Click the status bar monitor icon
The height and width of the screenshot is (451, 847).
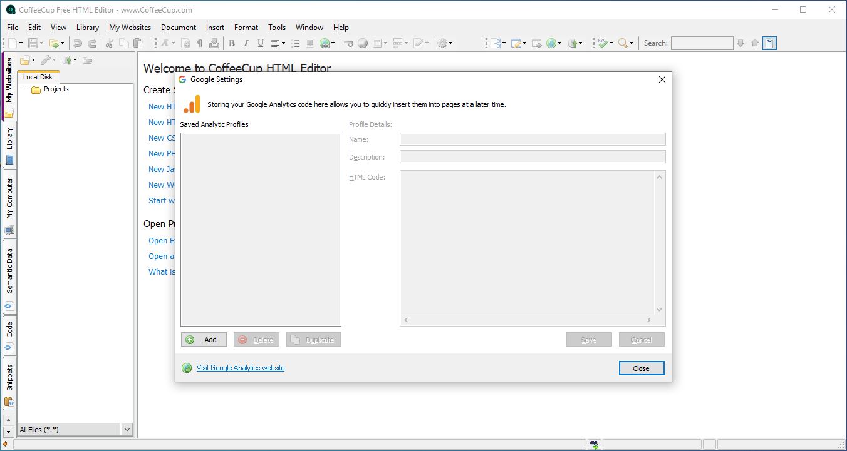pyautogui.click(x=594, y=445)
